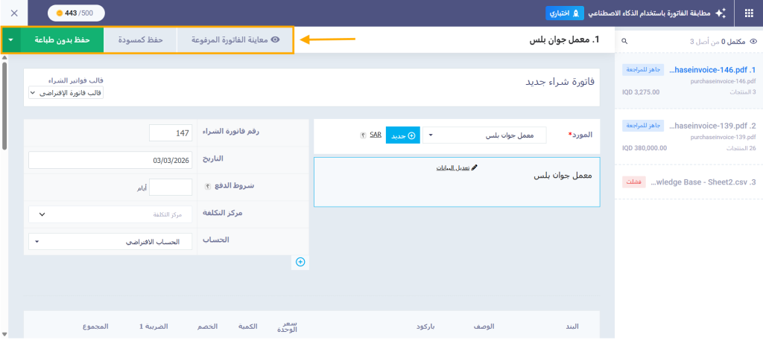Click the blue جديد new supplier button
This screenshot has width=763, height=343.
point(402,135)
